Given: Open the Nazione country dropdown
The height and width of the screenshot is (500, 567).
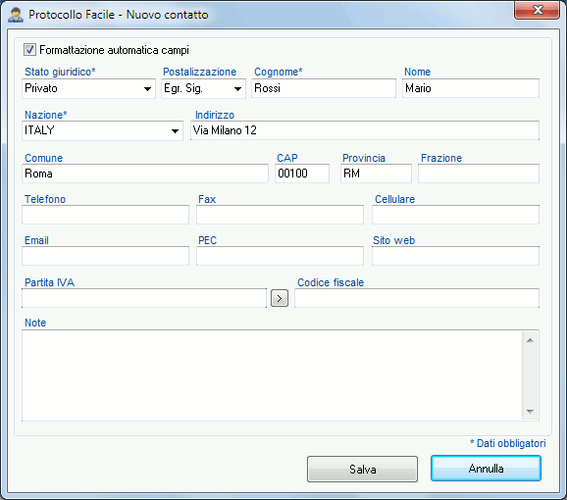Looking at the screenshot, I should 102,130.
